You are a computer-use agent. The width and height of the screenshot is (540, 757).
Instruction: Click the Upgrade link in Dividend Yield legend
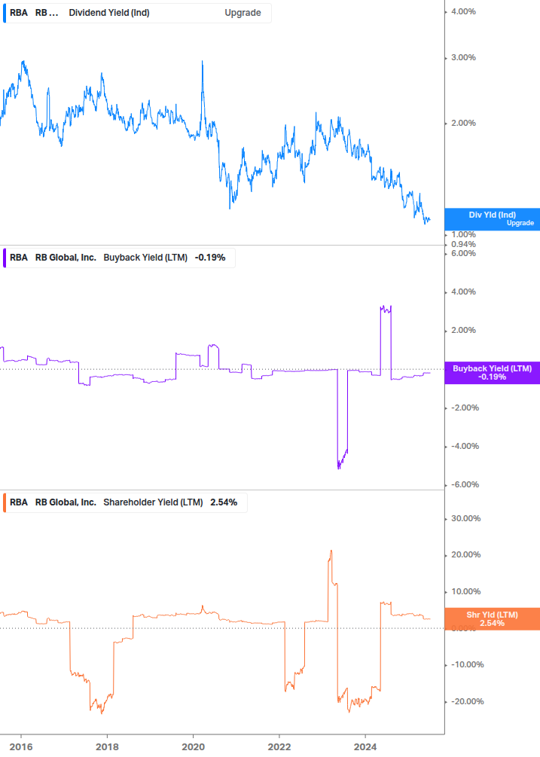243,13
